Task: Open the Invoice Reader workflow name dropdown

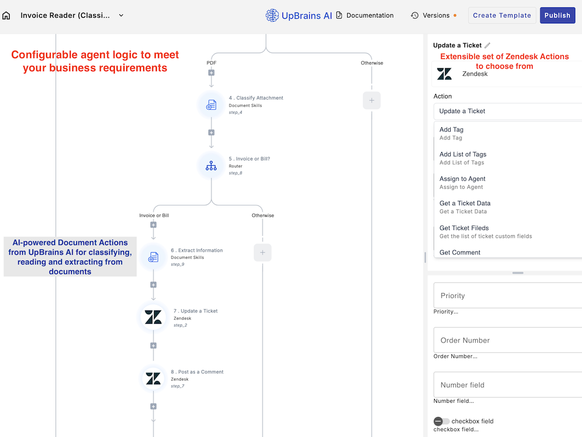Action: pos(120,15)
